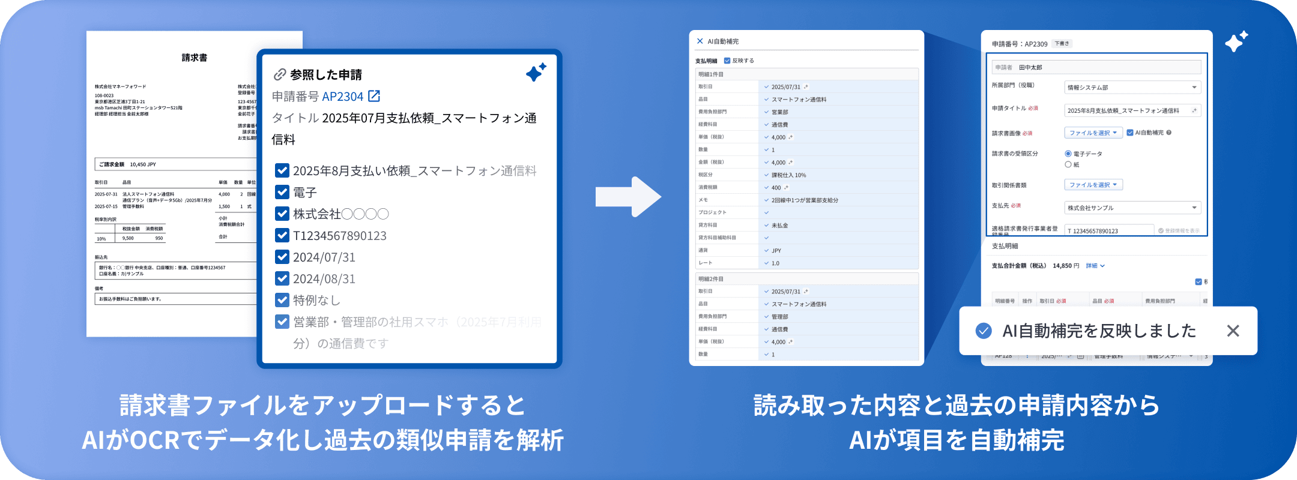Uncheck the 反映する checkbox for 支払明細
The image size is (1297, 480).
tap(727, 61)
